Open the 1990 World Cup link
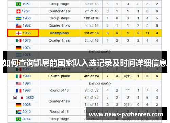The width and height of the screenshot is (170, 123). click(27, 76)
